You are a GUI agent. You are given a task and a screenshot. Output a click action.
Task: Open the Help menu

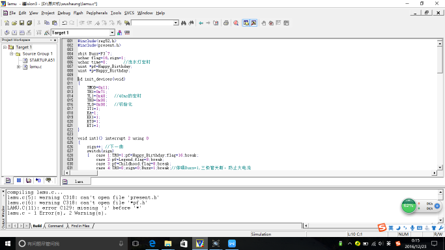click(160, 13)
